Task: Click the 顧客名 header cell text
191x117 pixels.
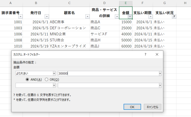Action: [x=69, y=13]
